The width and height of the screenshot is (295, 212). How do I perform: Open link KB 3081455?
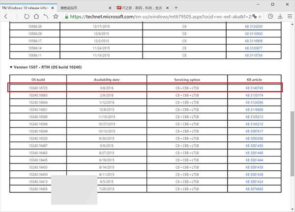tap(254, 146)
